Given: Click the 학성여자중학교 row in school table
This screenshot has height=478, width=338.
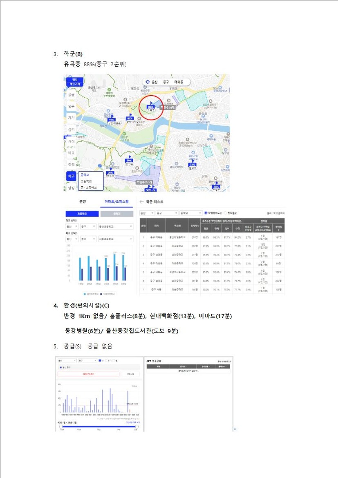Looking at the screenshot, I should click(212, 272).
